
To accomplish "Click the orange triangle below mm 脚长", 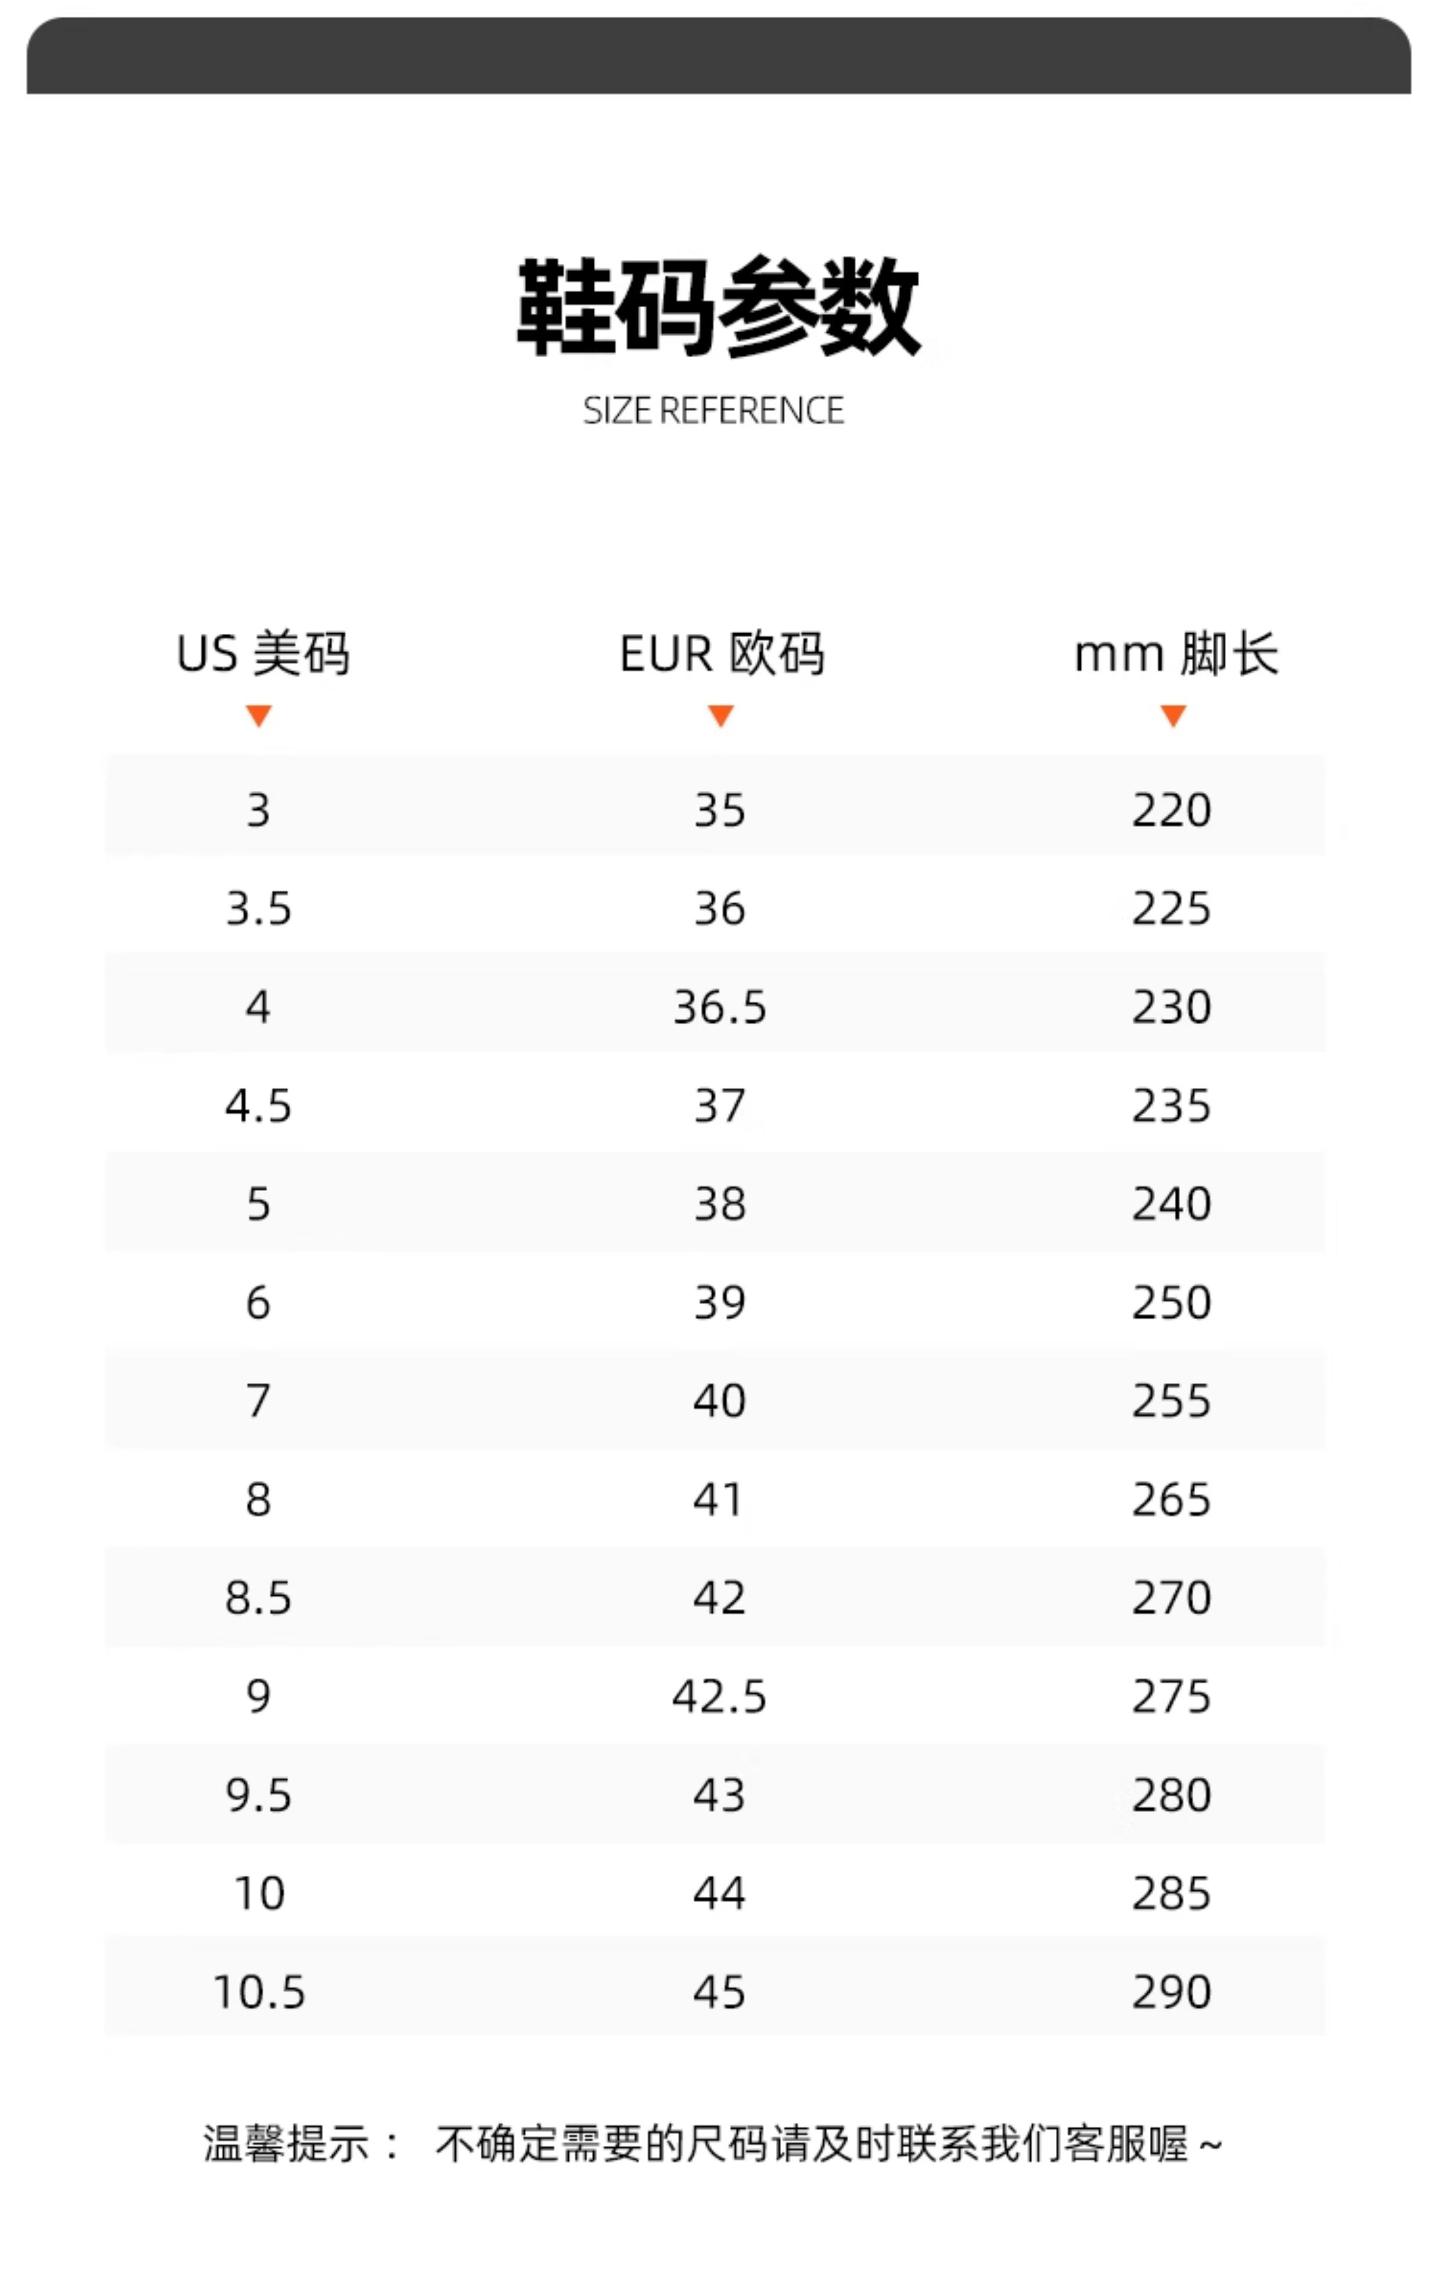I will point(1172,716).
